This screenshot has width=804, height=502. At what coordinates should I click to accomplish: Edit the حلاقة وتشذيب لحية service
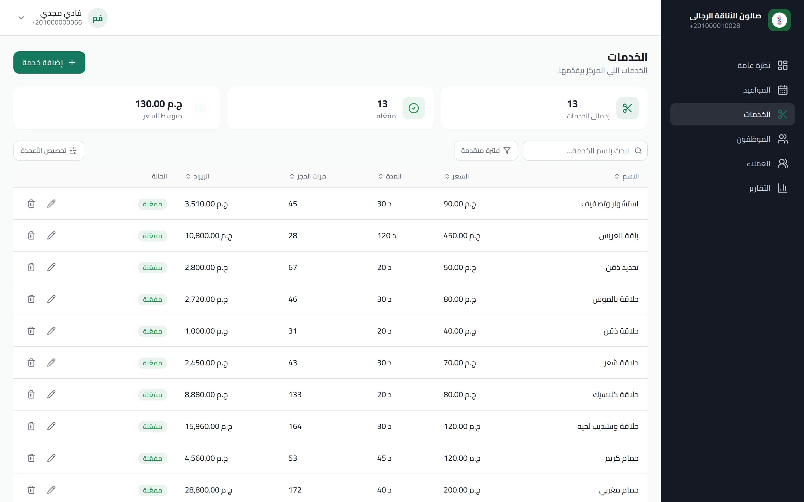click(51, 426)
